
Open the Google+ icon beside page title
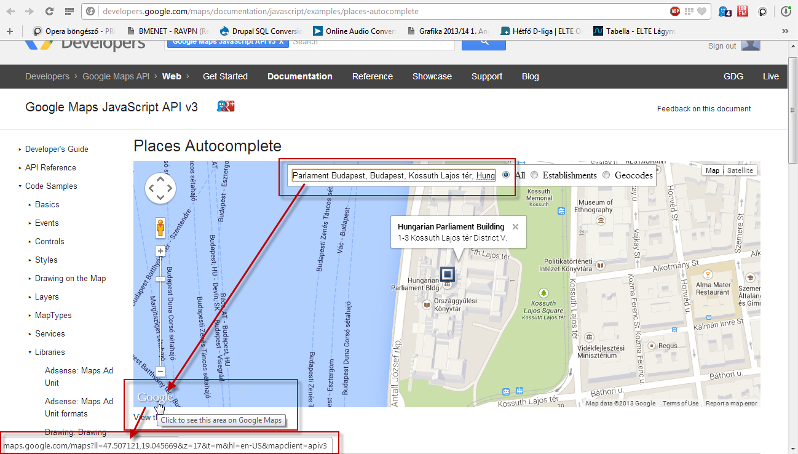click(x=226, y=106)
